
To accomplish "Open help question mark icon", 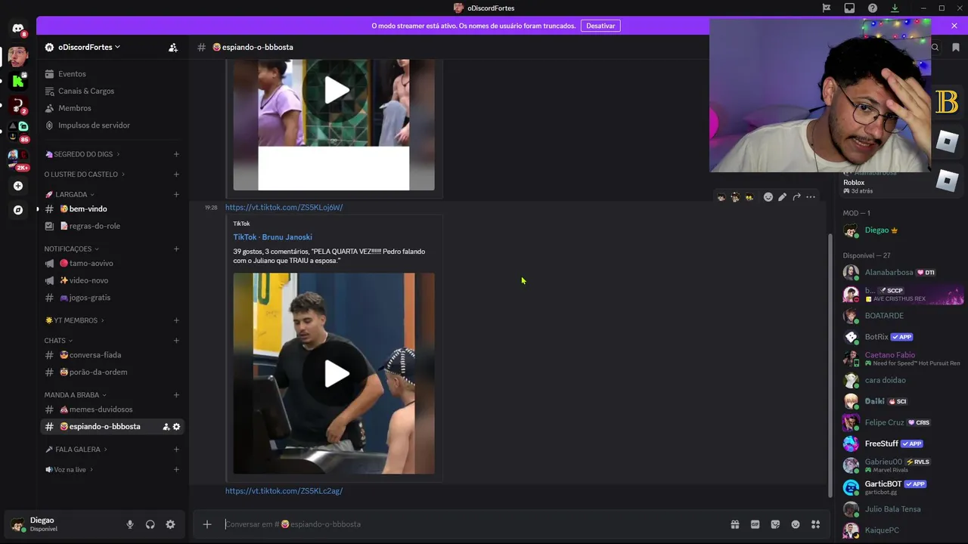I will (873, 8).
